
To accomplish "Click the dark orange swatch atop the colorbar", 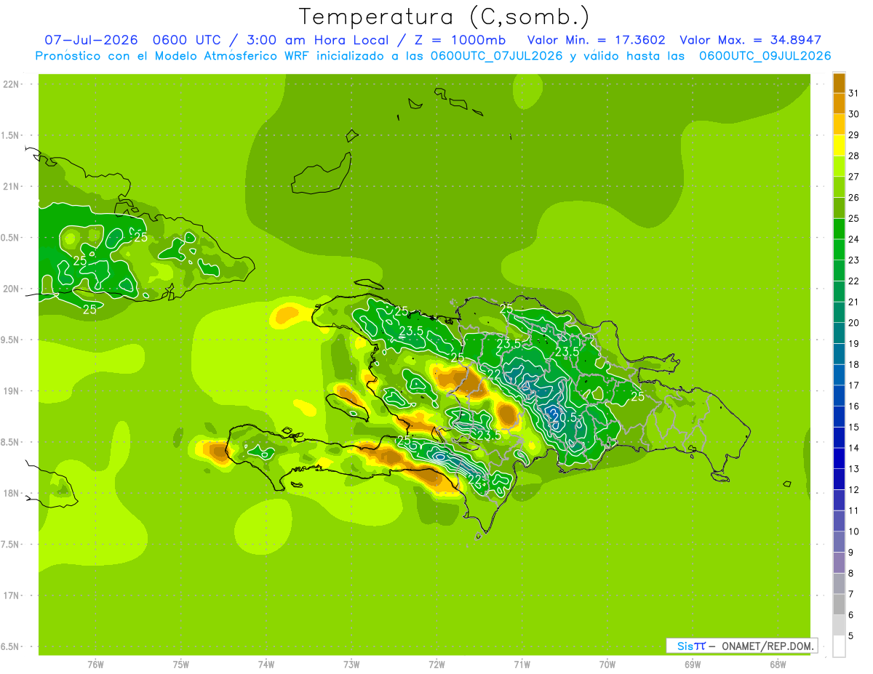I will [x=839, y=83].
